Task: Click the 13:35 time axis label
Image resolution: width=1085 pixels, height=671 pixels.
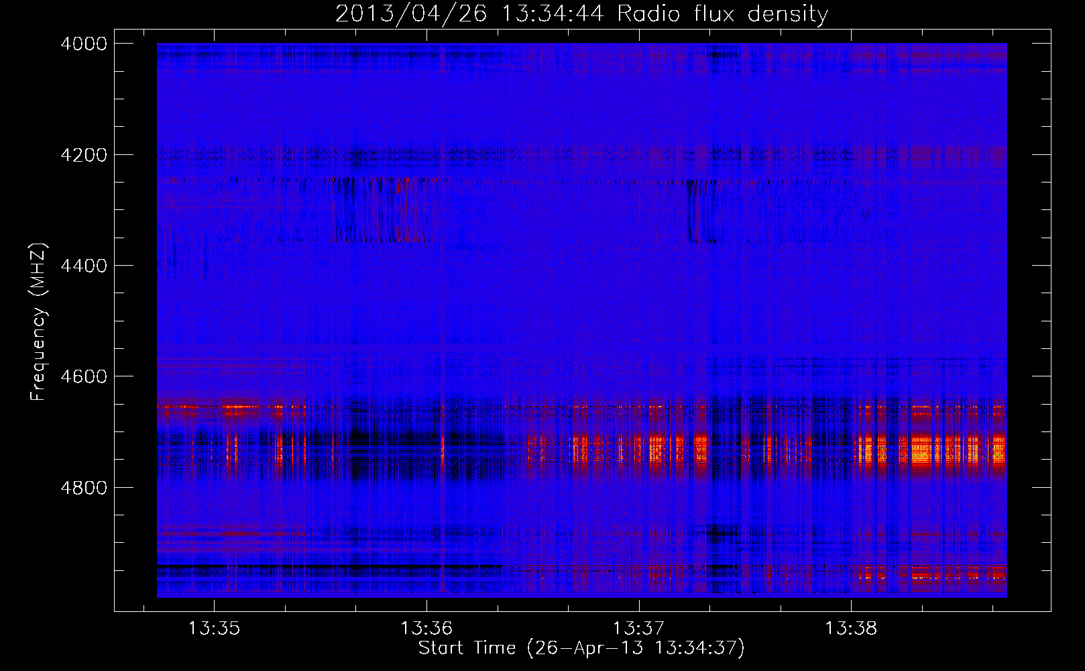Action: [214, 629]
